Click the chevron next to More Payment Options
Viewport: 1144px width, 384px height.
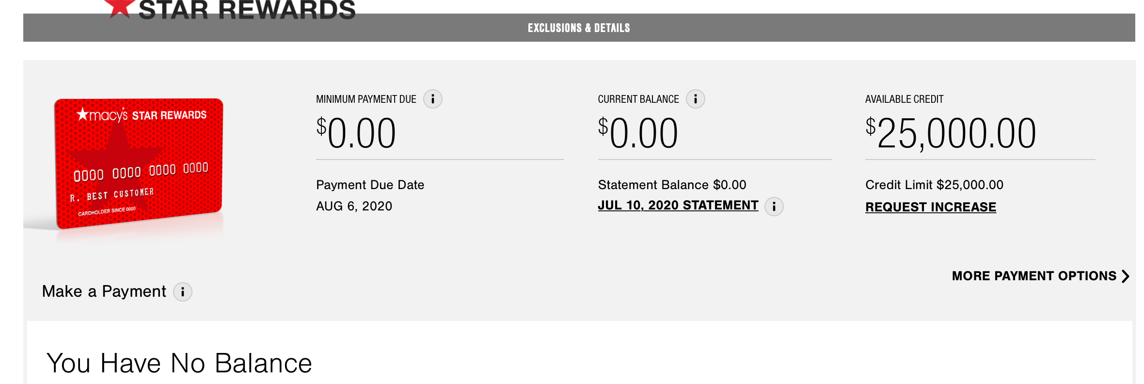(x=1126, y=276)
